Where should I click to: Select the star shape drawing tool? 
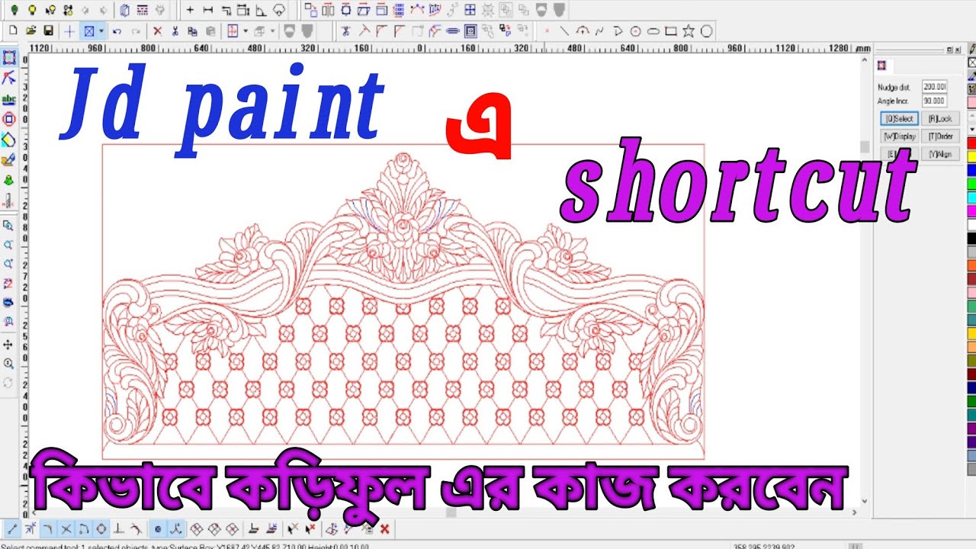tap(689, 31)
